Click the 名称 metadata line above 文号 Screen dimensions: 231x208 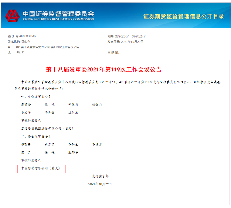tap(44, 47)
